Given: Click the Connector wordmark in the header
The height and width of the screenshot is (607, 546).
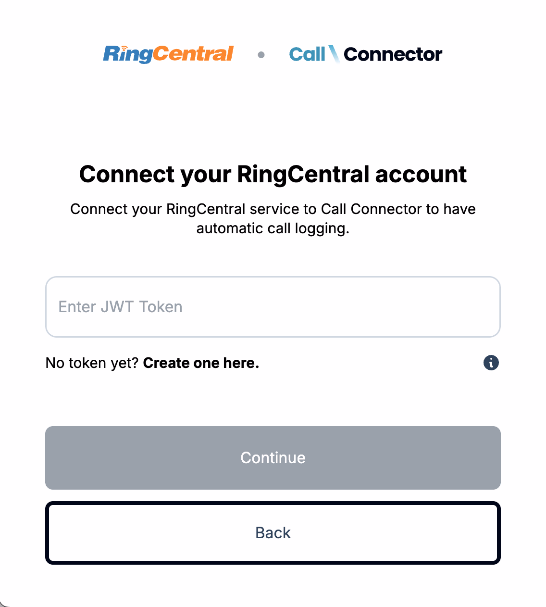Looking at the screenshot, I should click(x=393, y=54).
